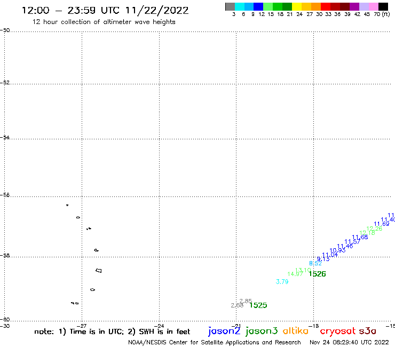Image resolution: width=395 pixels, height=347 pixels.
Task: Click the note about UTC and feet
Action: [112, 332]
